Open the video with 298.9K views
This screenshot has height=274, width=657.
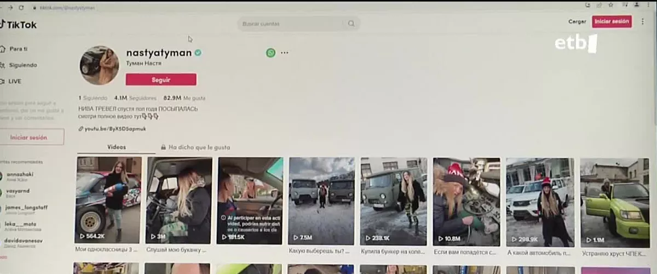pos(540,202)
